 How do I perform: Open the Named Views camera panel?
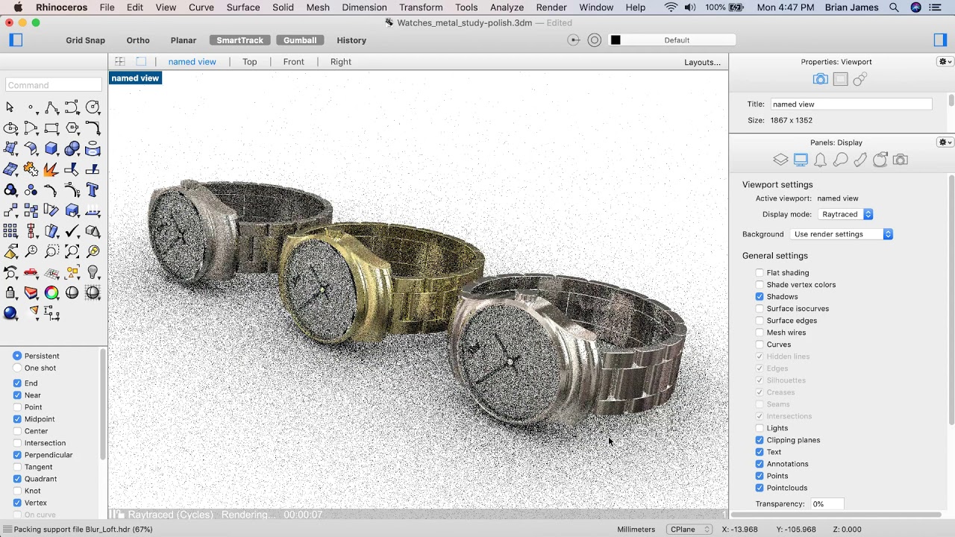[x=901, y=160]
